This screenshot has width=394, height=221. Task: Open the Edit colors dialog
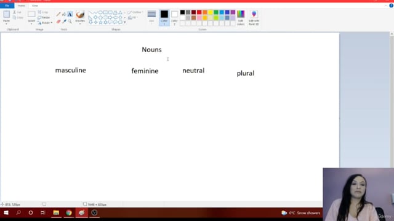point(241,18)
